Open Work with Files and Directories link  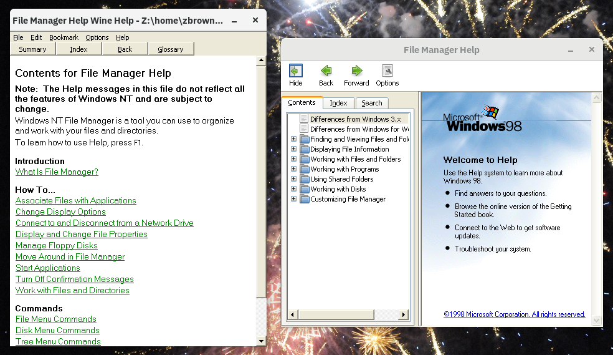pyautogui.click(x=72, y=290)
